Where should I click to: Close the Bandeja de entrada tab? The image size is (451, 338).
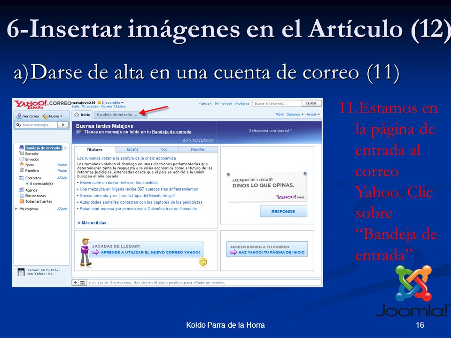143,115
